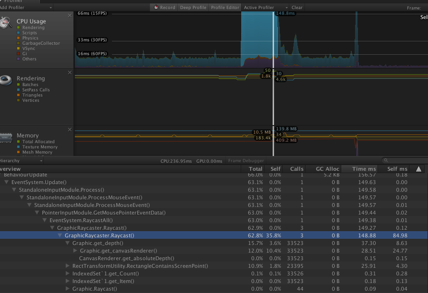Image resolution: width=428 pixels, height=293 pixels.
Task: Toggle the GarbageCollector series swatch
Action: 19,43
